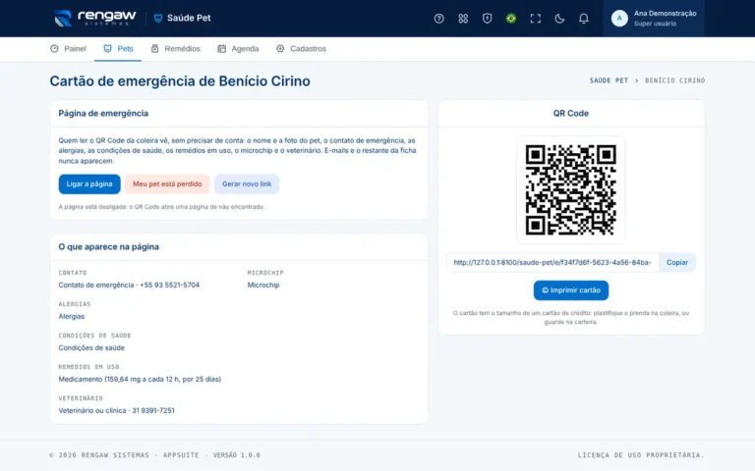Screen dimensions: 755x471
Task: Click the Painel clock icon
Action: tap(54, 48)
